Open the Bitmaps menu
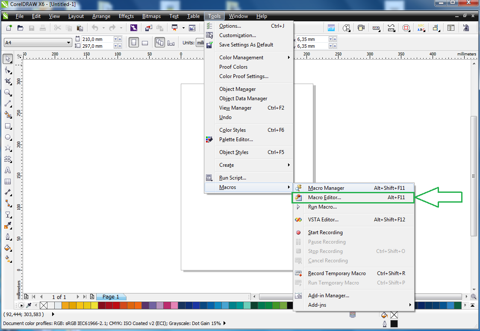Image resolution: width=480 pixels, height=331 pixels. coord(152,16)
